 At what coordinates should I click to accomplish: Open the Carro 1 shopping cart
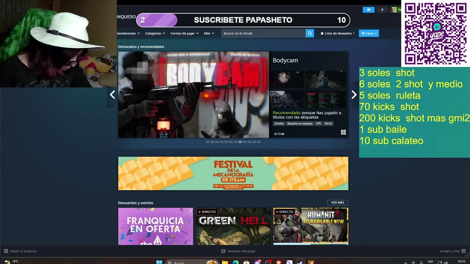(x=369, y=33)
